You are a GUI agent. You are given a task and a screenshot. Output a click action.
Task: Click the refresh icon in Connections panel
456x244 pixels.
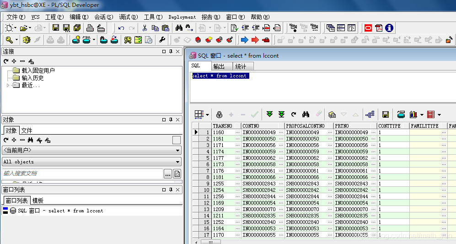pos(6,61)
